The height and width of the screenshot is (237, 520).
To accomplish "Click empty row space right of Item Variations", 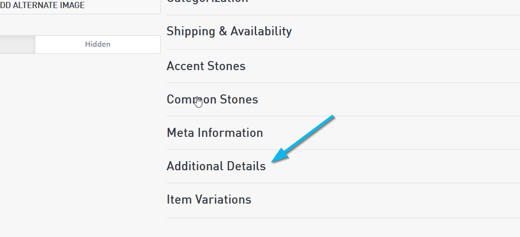I will click(x=382, y=199).
